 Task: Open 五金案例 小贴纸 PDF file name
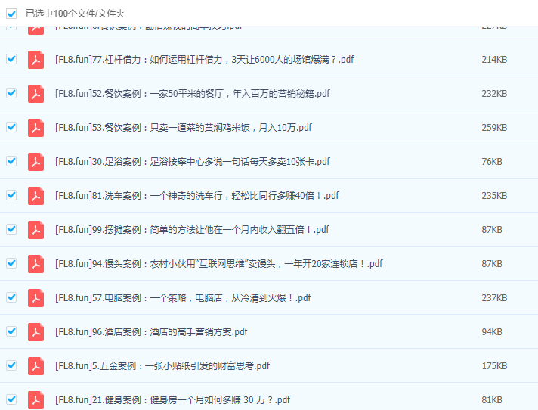162,366
